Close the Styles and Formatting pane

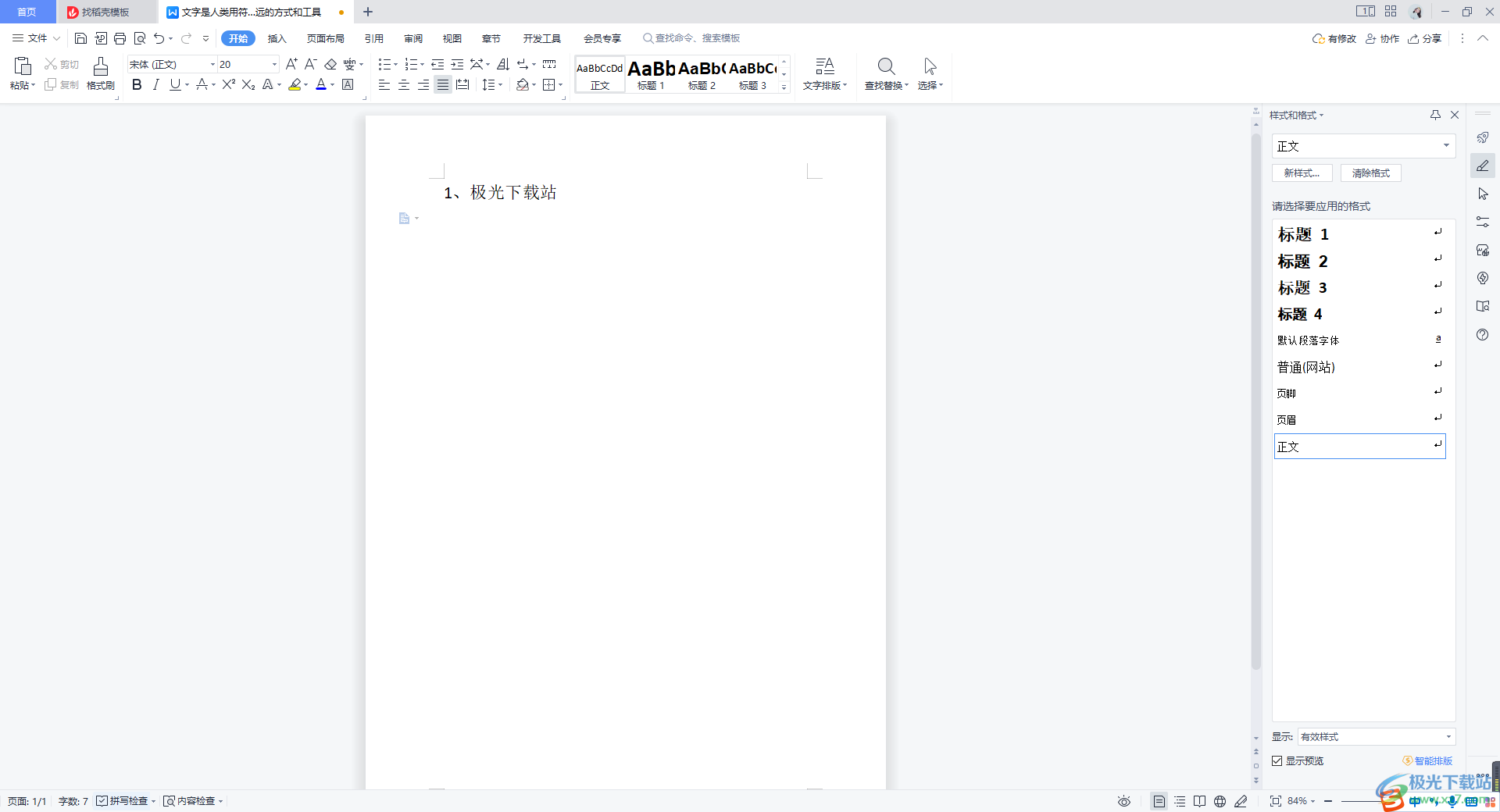pos(1455,115)
